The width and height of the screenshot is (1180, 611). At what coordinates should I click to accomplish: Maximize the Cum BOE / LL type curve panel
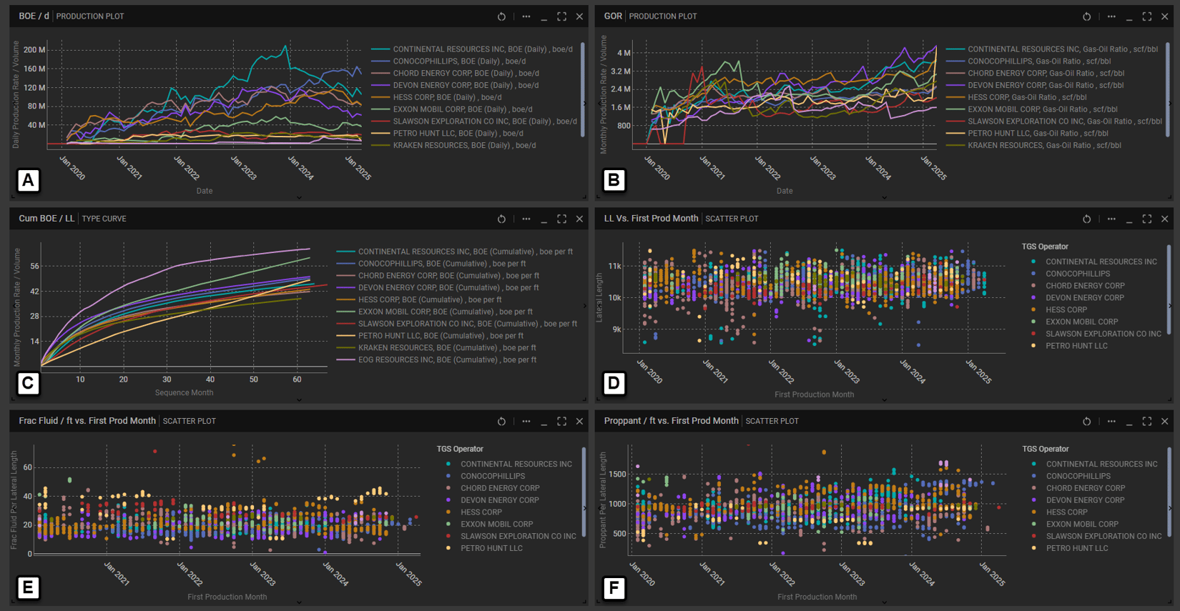pyautogui.click(x=561, y=219)
